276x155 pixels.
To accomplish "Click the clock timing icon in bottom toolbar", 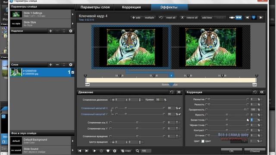I will (x=101, y=151).
